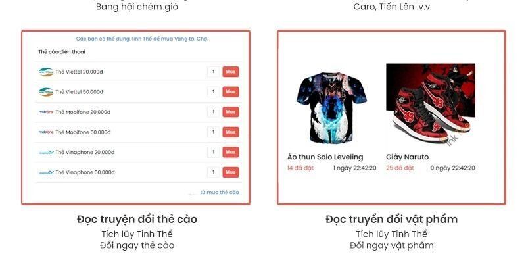Click Mua for Thẻ Viettel 50.000đ
Image resolution: width=526 pixels, height=273 pixels.
[x=231, y=91]
